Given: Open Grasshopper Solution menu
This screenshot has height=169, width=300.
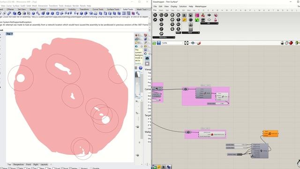Looking at the screenshot, I should click(183, 6).
